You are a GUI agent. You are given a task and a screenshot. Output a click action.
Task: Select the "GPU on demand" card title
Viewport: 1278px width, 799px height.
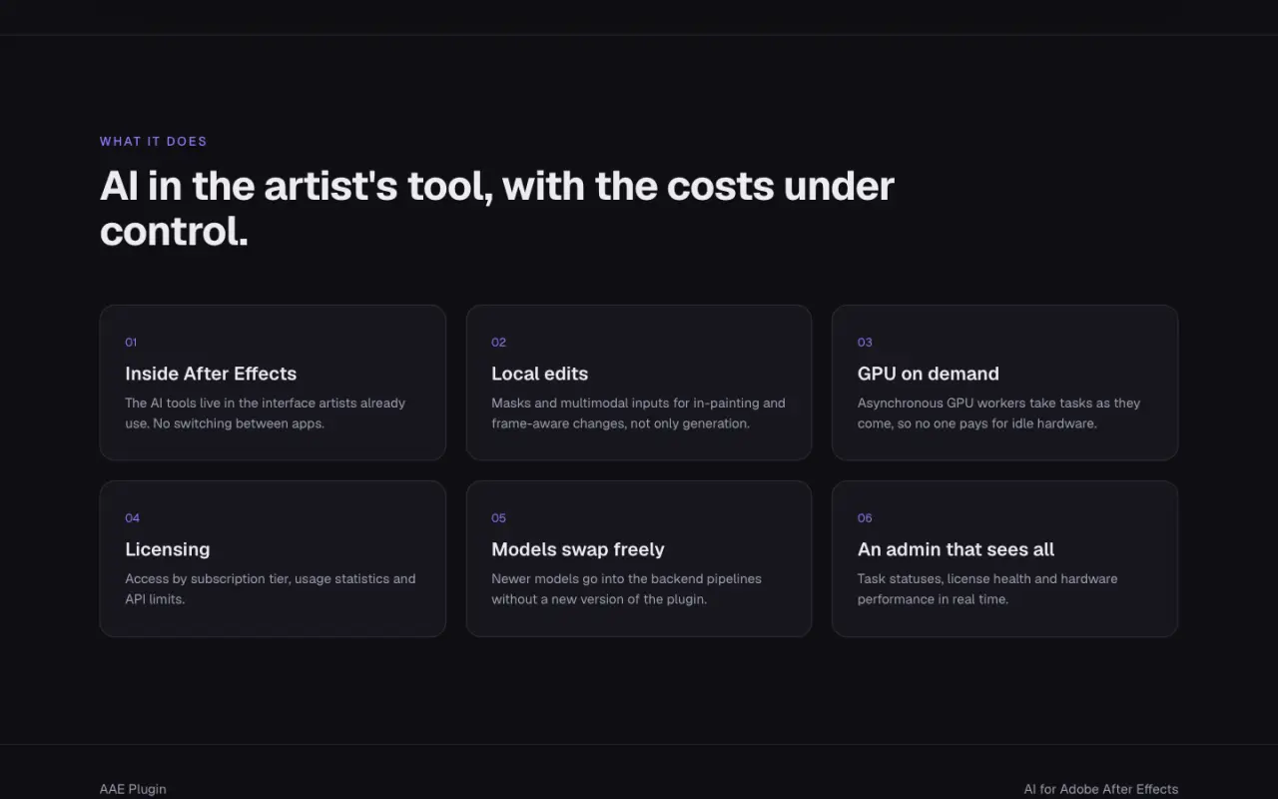[929, 374]
